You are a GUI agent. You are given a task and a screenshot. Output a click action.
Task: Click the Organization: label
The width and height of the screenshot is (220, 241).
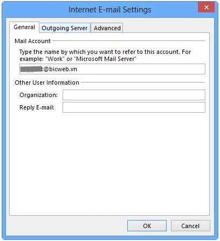click(x=38, y=95)
